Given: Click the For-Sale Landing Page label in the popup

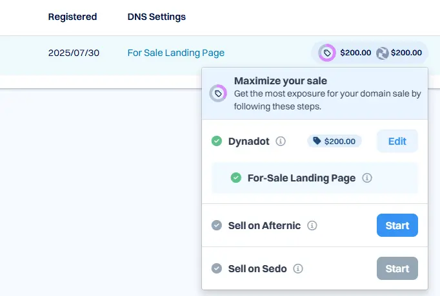Looking at the screenshot, I should click(302, 178).
